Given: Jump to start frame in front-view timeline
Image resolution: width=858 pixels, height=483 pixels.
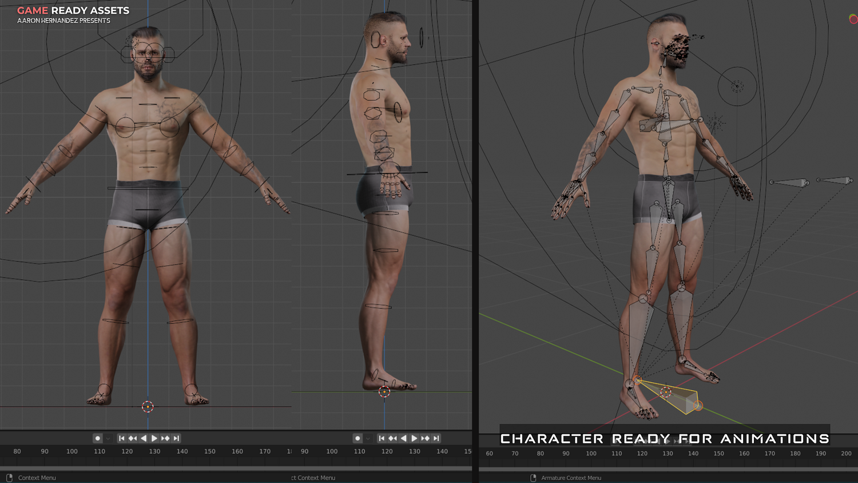Looking at the screenshot, I should coord(122,438).
